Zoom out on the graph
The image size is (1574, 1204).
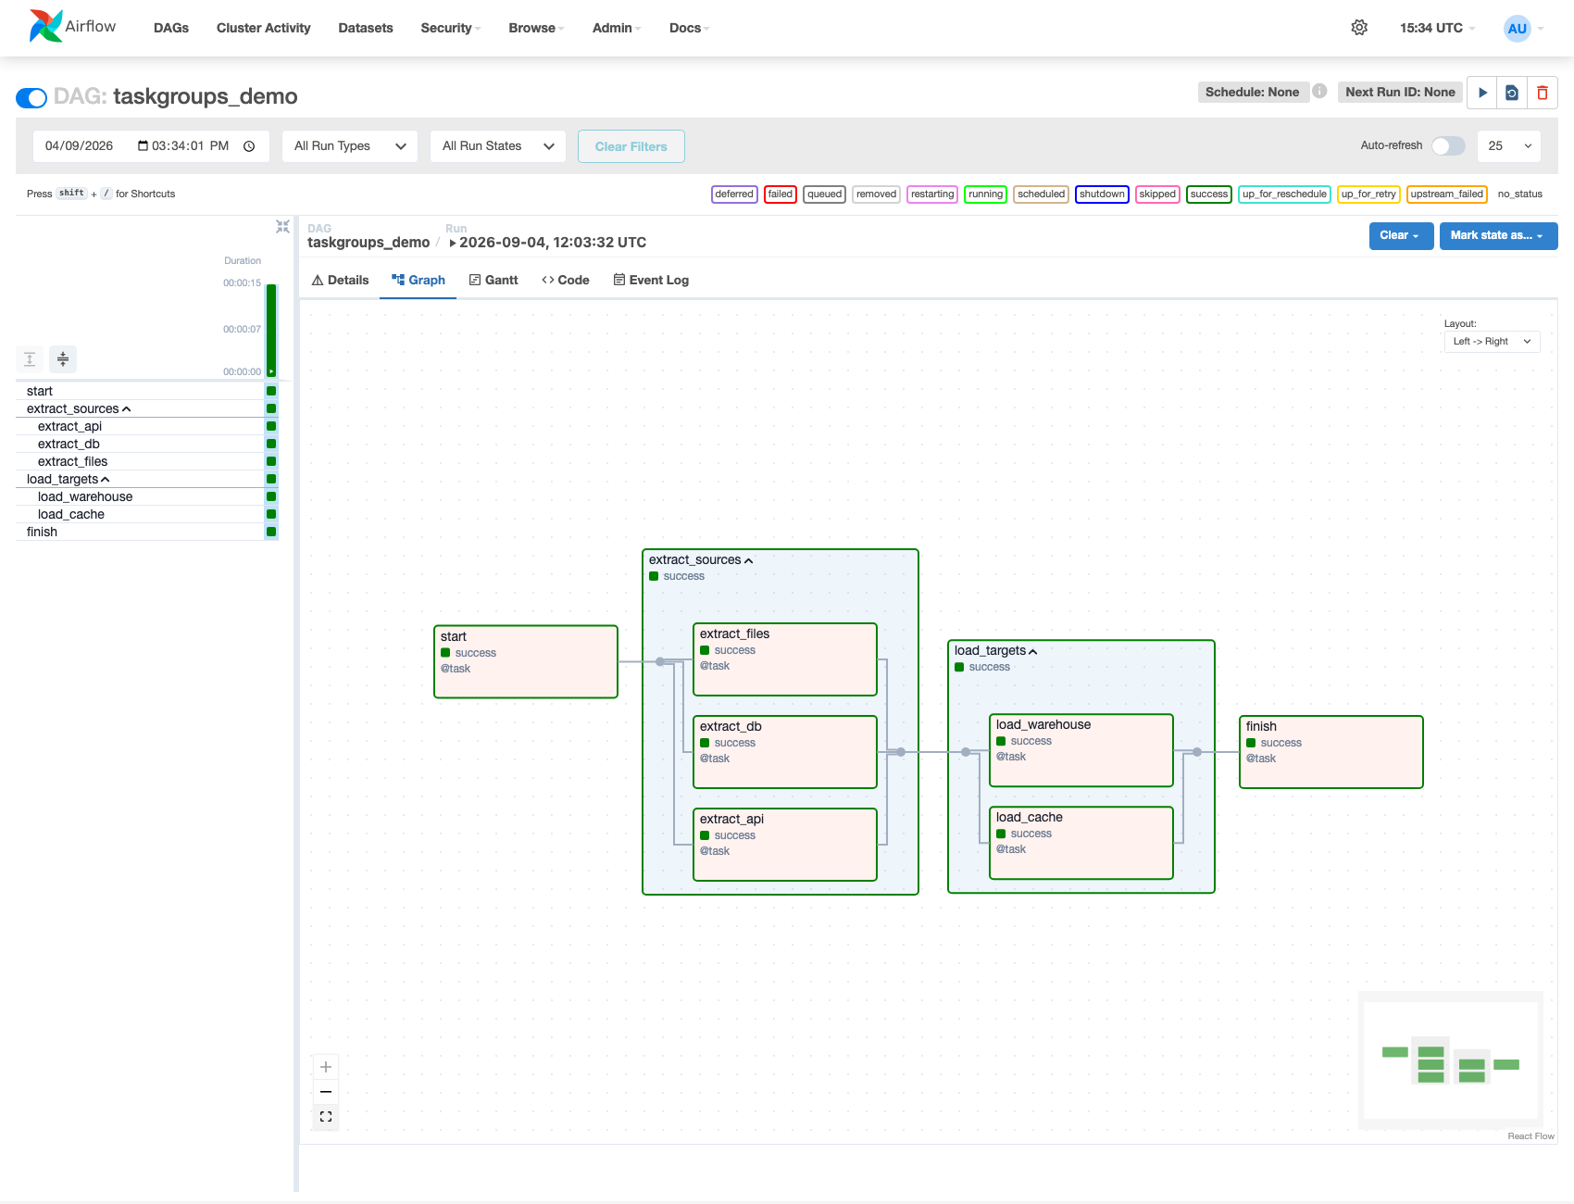[x=326, y=1092]
